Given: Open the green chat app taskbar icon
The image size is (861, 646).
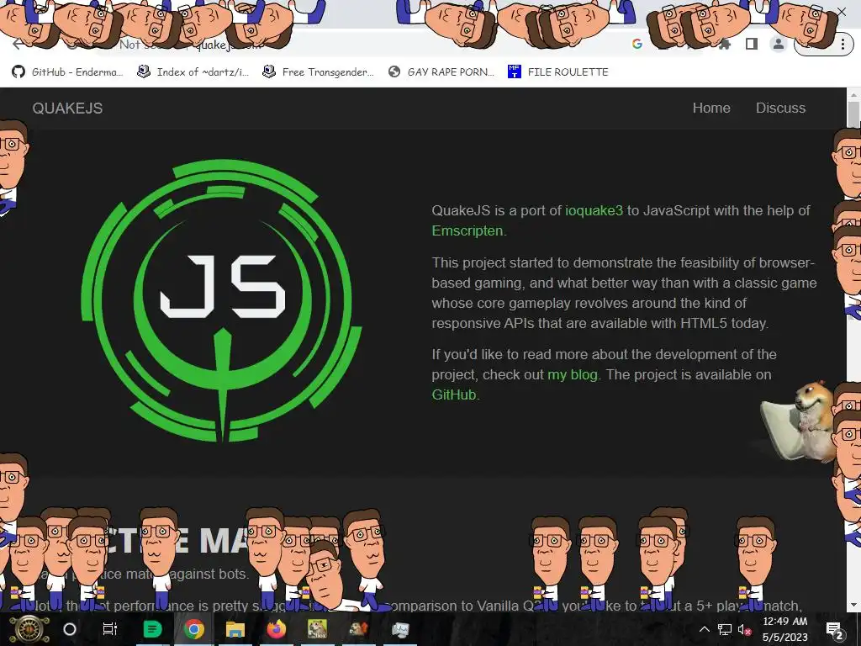Looking at the screenshot, I should [152, 629].
